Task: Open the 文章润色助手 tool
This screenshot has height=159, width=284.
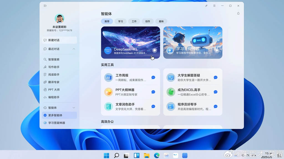Action: 130,106
